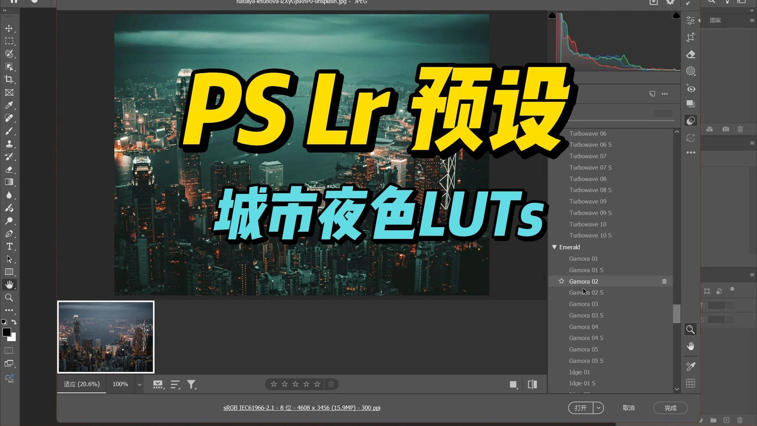757x426 pixels.
Task: Open Camera Raw healing eraser icon
Action: [x=690, y=54]
